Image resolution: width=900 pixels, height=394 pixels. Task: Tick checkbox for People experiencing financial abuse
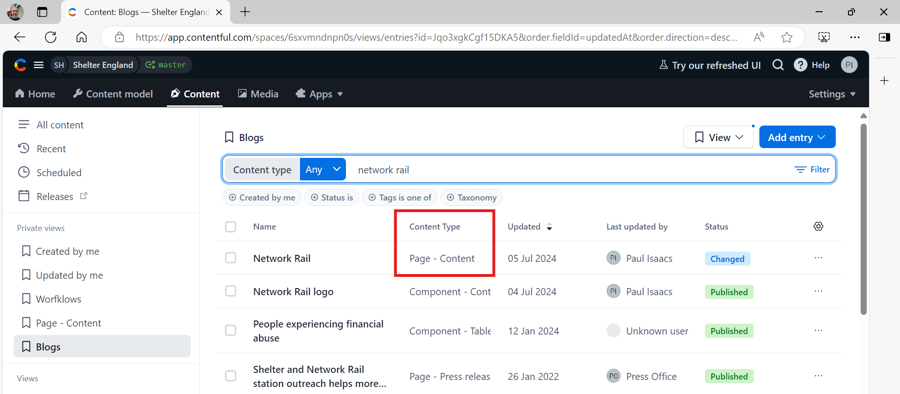231,331
